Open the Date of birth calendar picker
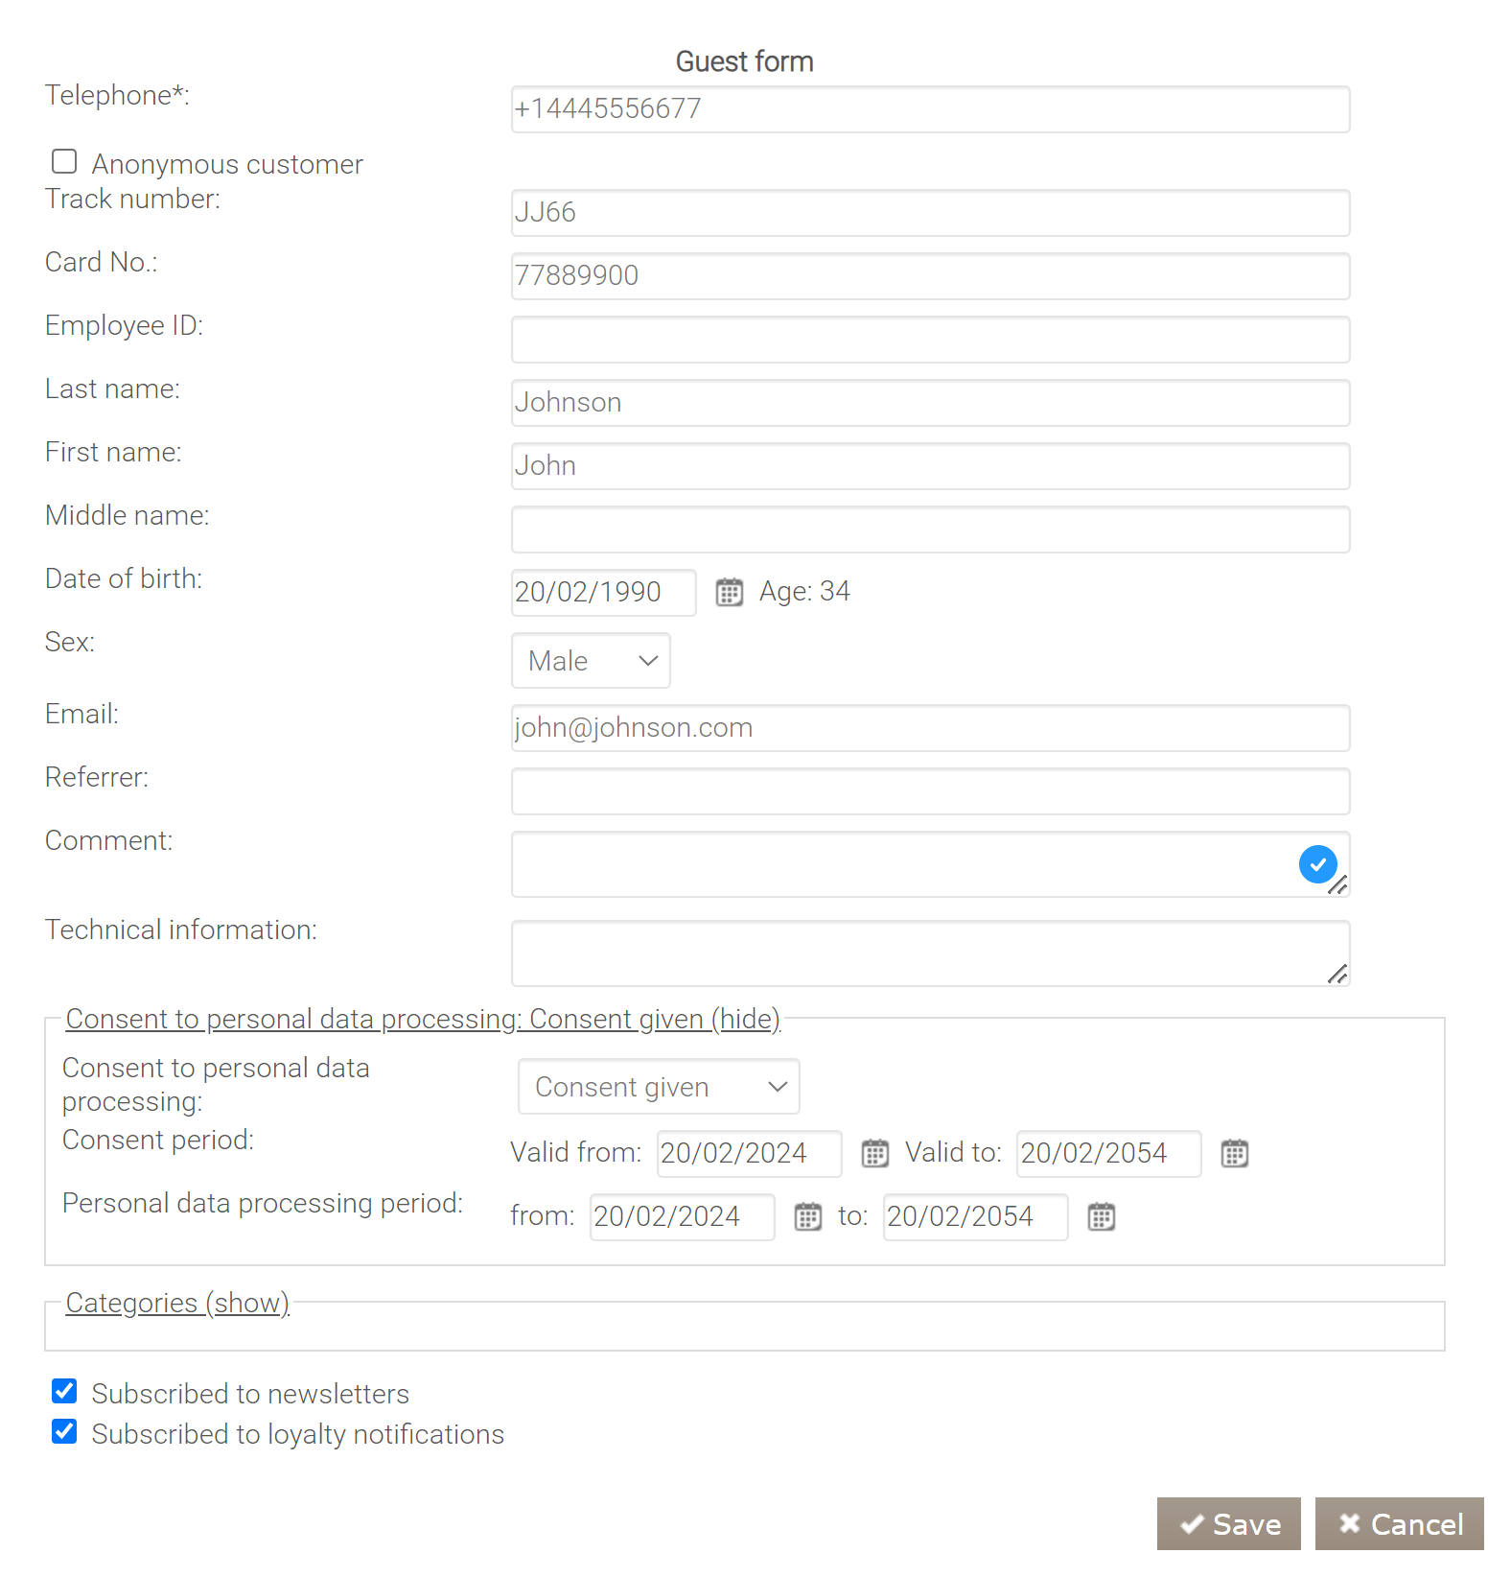The width and height of the screenshot is (1511, 1577). pyautogui.click(x=729, y=593)
